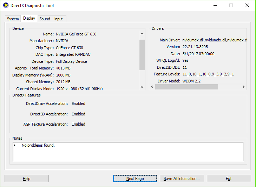This screenshot has width=256, height=187.
Task: Exit the diagnostic tool via Exit button
Action: [x=229, y=179]
